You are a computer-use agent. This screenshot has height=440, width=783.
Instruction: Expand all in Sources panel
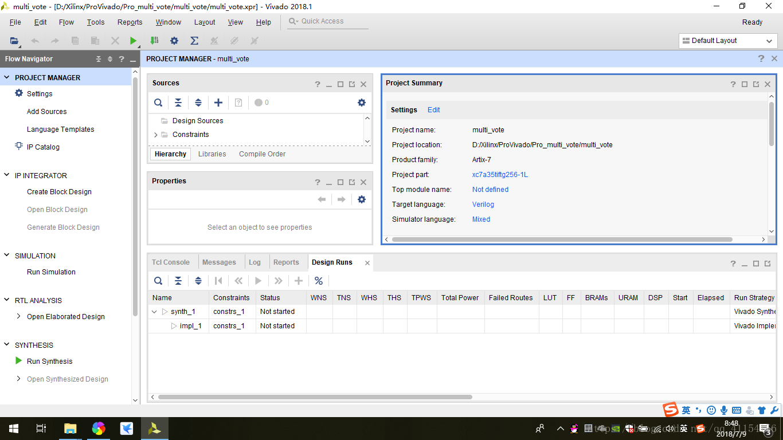click(198, 103)
